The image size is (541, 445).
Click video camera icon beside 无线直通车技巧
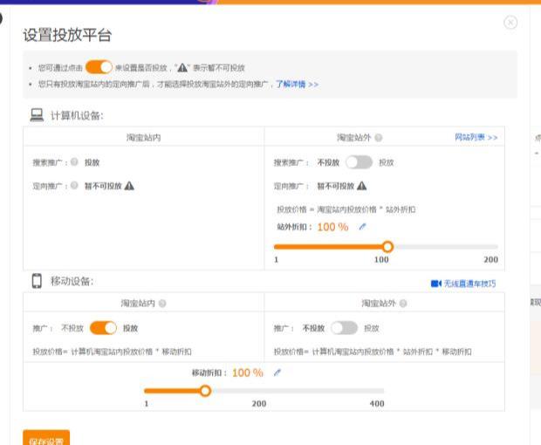tap(436, 284)
